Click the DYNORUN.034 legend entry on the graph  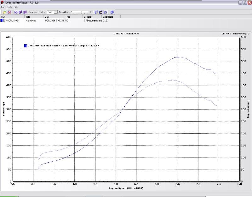[36, 46]
